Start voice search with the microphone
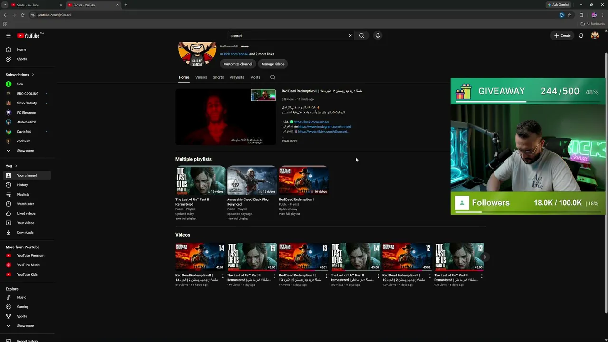Viewport: 608px width, 342px height. (378, 36)
